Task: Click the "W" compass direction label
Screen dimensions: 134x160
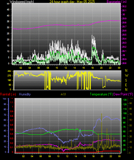Action: pyautogui.click(x=127, y=76)
